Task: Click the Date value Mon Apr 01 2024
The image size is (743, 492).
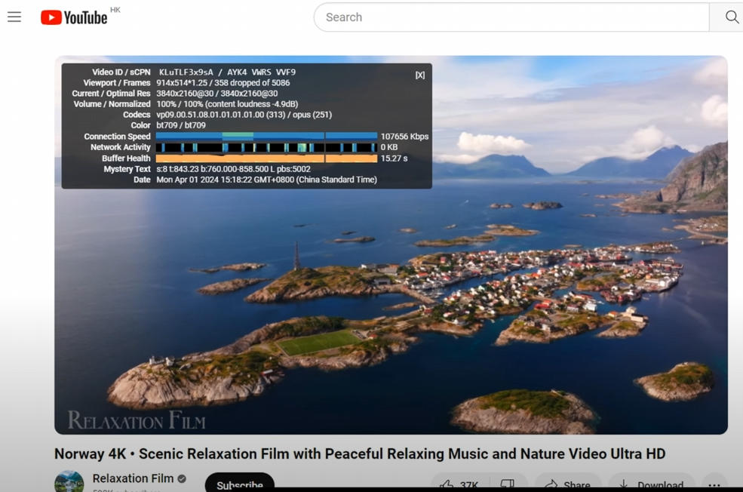Action: tap(266, 180)
